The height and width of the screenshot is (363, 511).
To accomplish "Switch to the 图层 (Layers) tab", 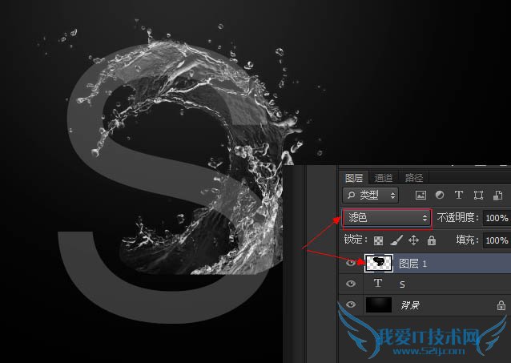I will [353, 178].
